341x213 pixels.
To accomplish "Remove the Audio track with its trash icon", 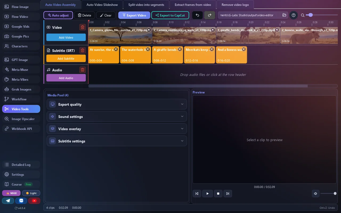I will click(83, 70).
